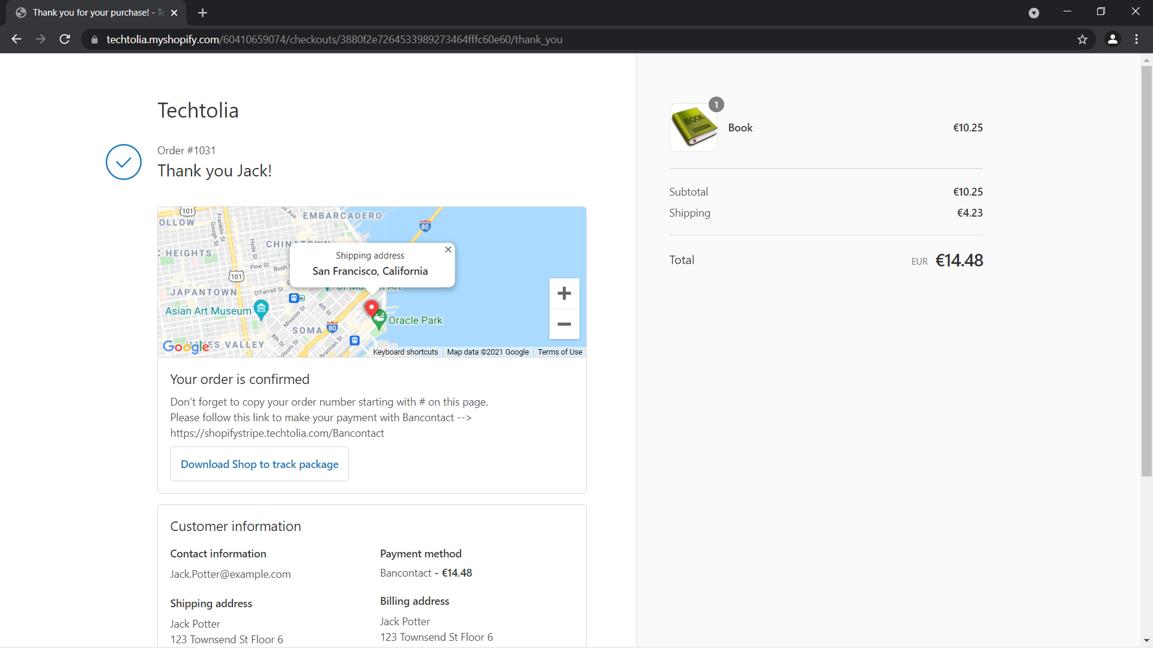Open the Chrome three-dot menu

[1137, 40]
